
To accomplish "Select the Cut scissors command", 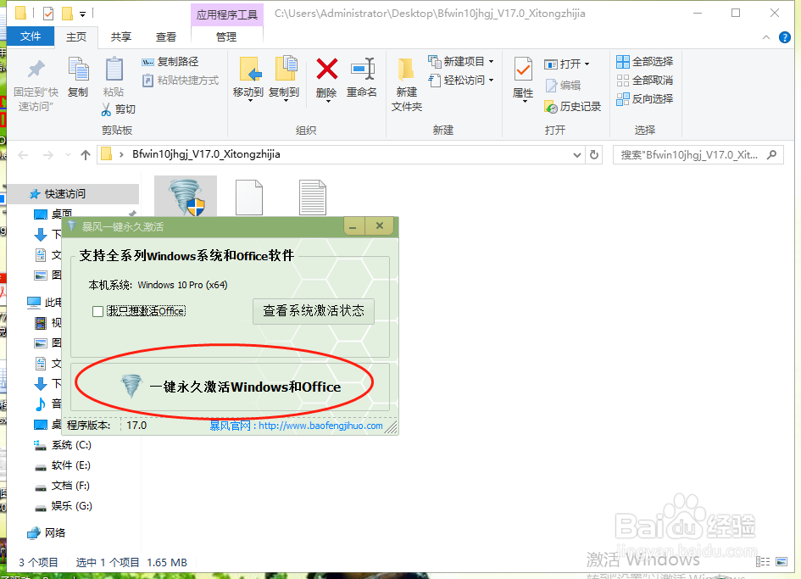I will (x=119, y=109).
